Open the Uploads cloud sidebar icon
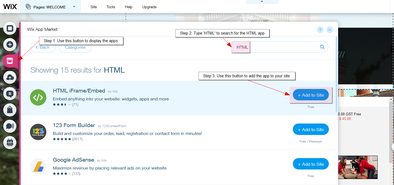The width and height of the screenshot is (394, 185). [x=10, y=78]
